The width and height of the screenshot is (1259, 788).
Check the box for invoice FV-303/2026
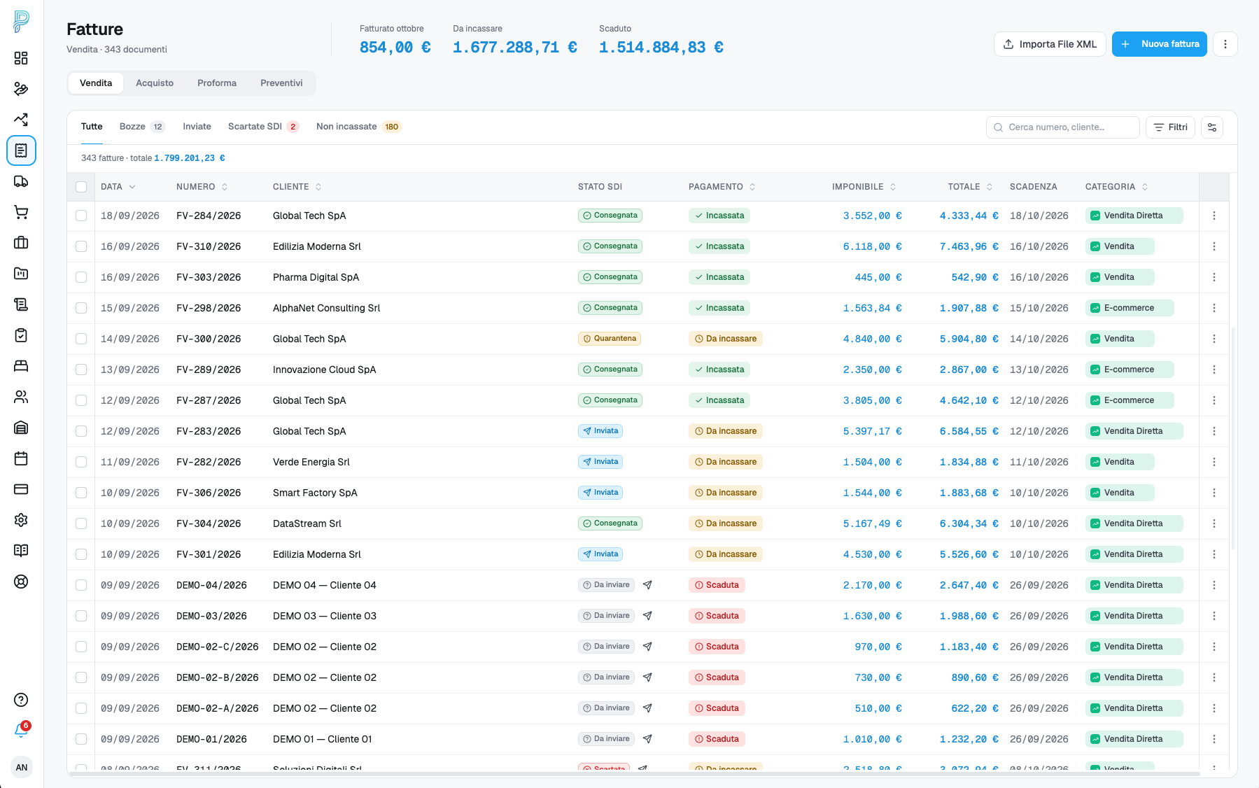click(x=81, y=277)
